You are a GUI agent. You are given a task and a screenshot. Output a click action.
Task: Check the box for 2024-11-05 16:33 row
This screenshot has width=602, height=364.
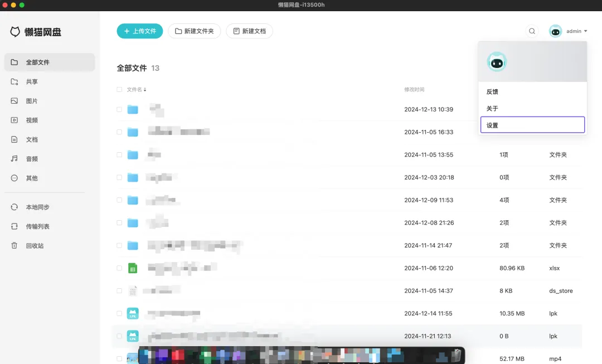[x=119, y=132]
